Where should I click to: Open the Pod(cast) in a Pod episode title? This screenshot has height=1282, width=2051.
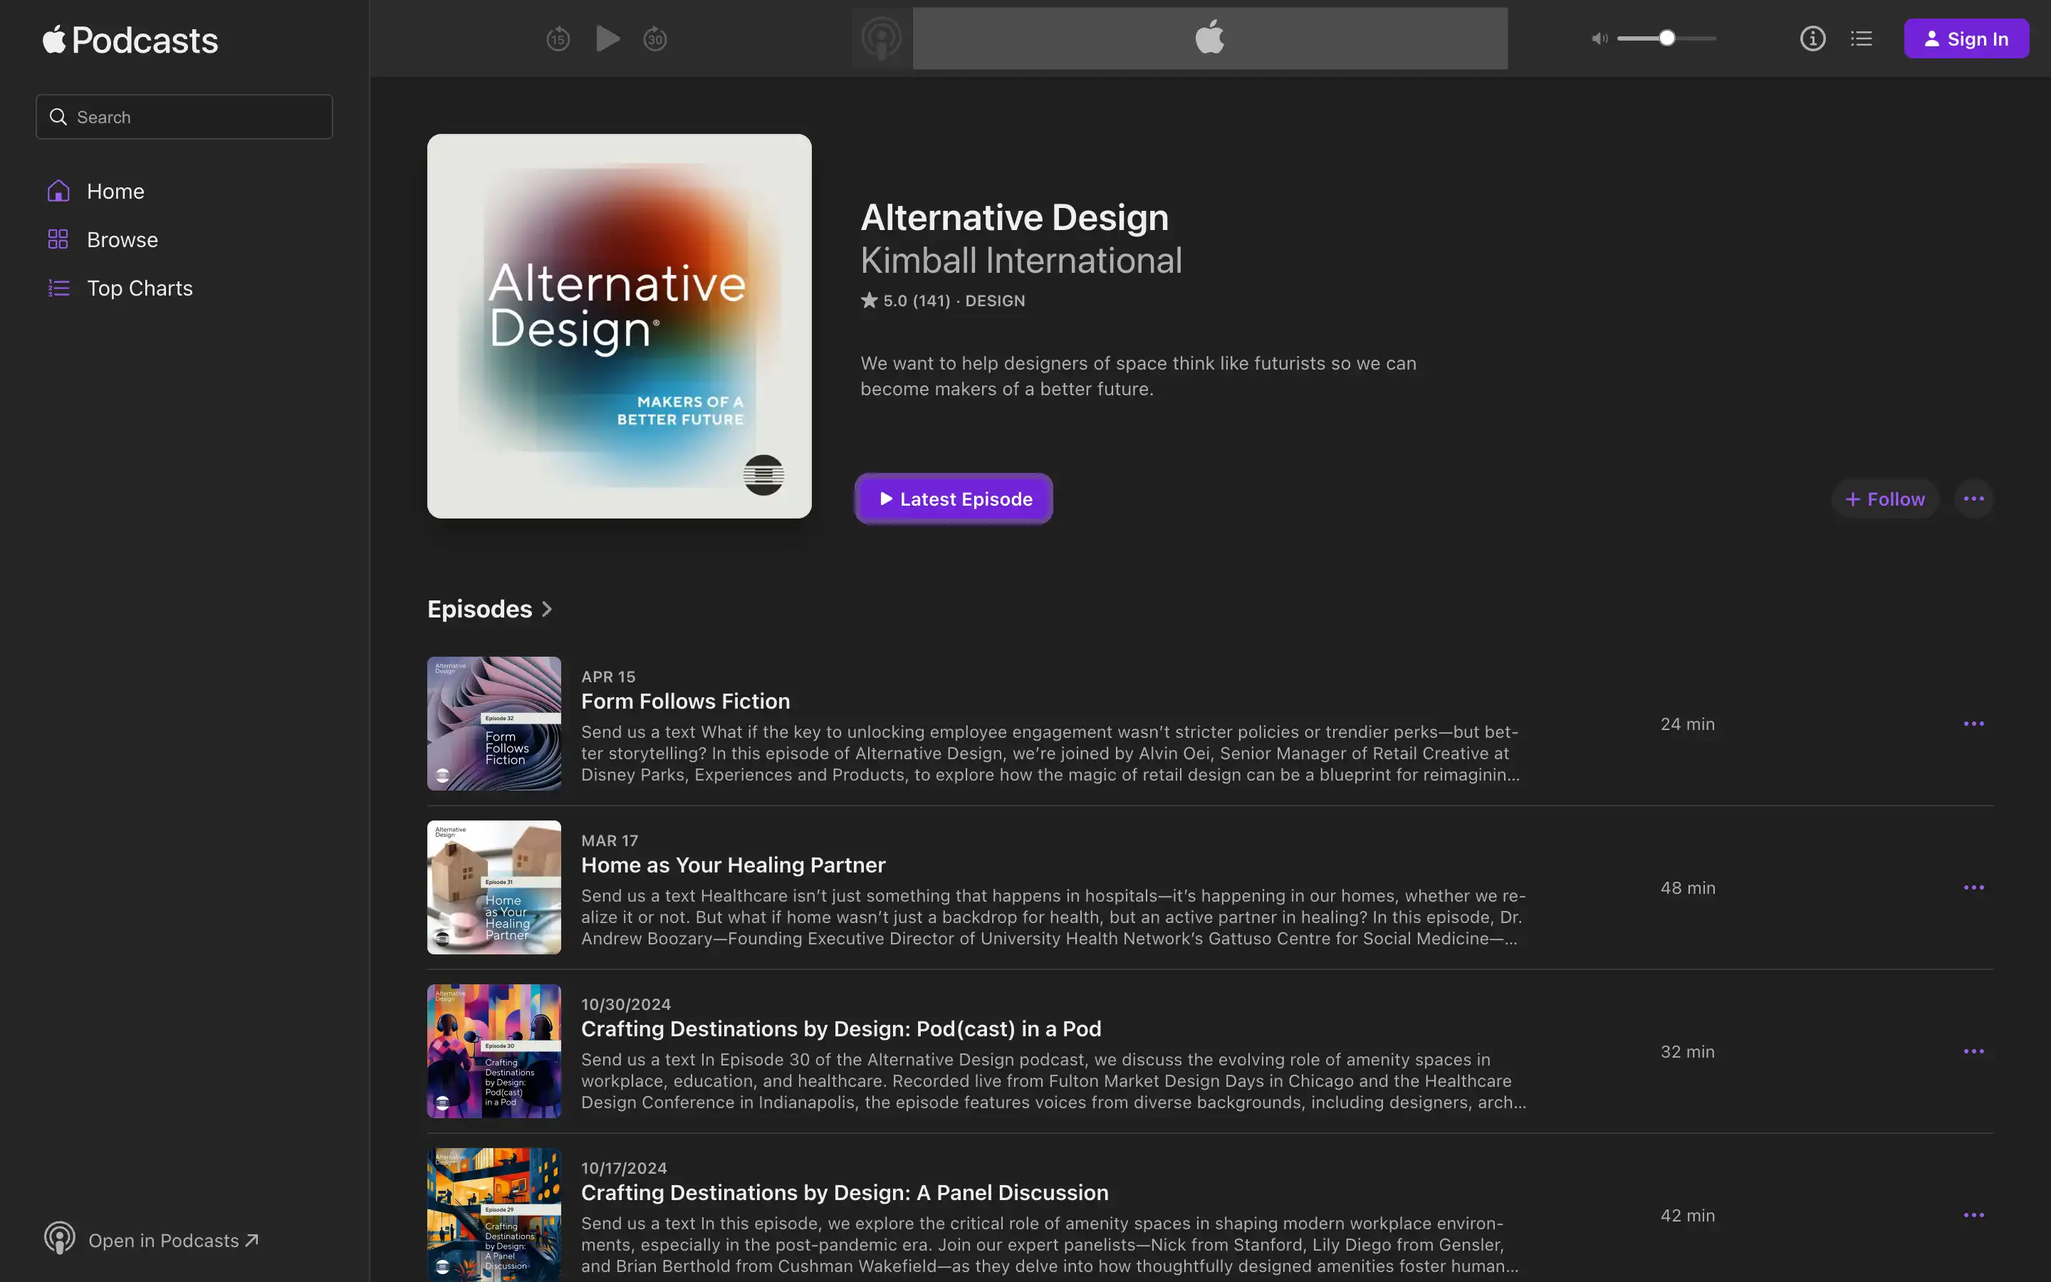coord(841,1028)
